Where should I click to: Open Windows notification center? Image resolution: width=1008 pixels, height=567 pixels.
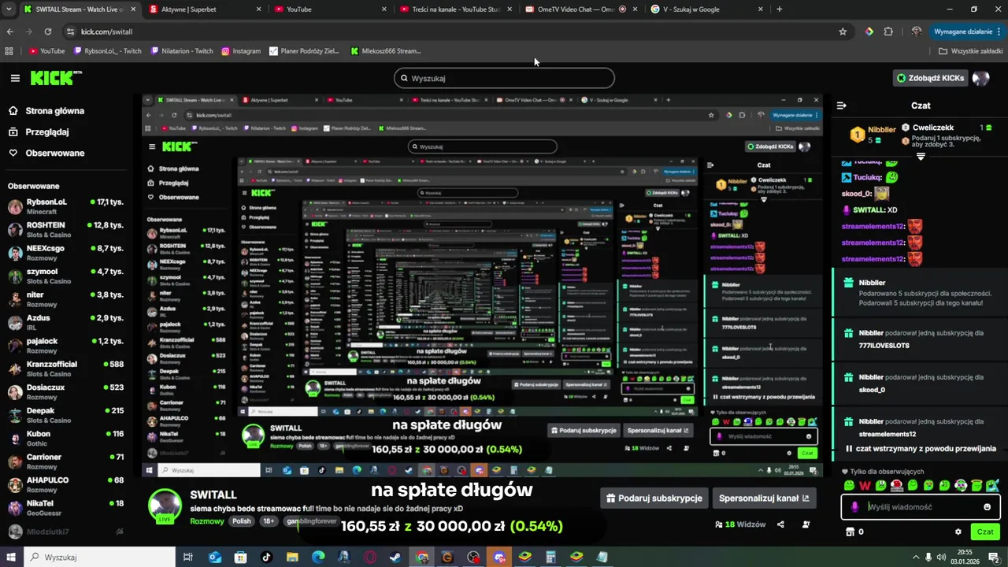[993, 558]
